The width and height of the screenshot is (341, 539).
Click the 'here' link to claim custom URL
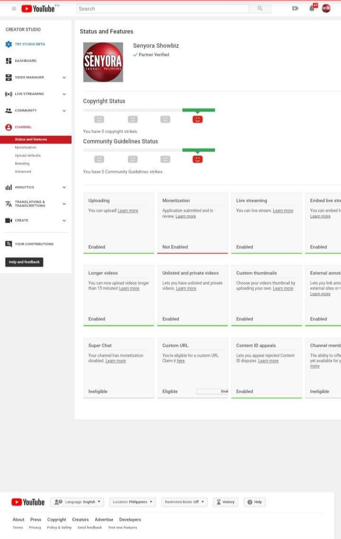(x=181, y=361)
